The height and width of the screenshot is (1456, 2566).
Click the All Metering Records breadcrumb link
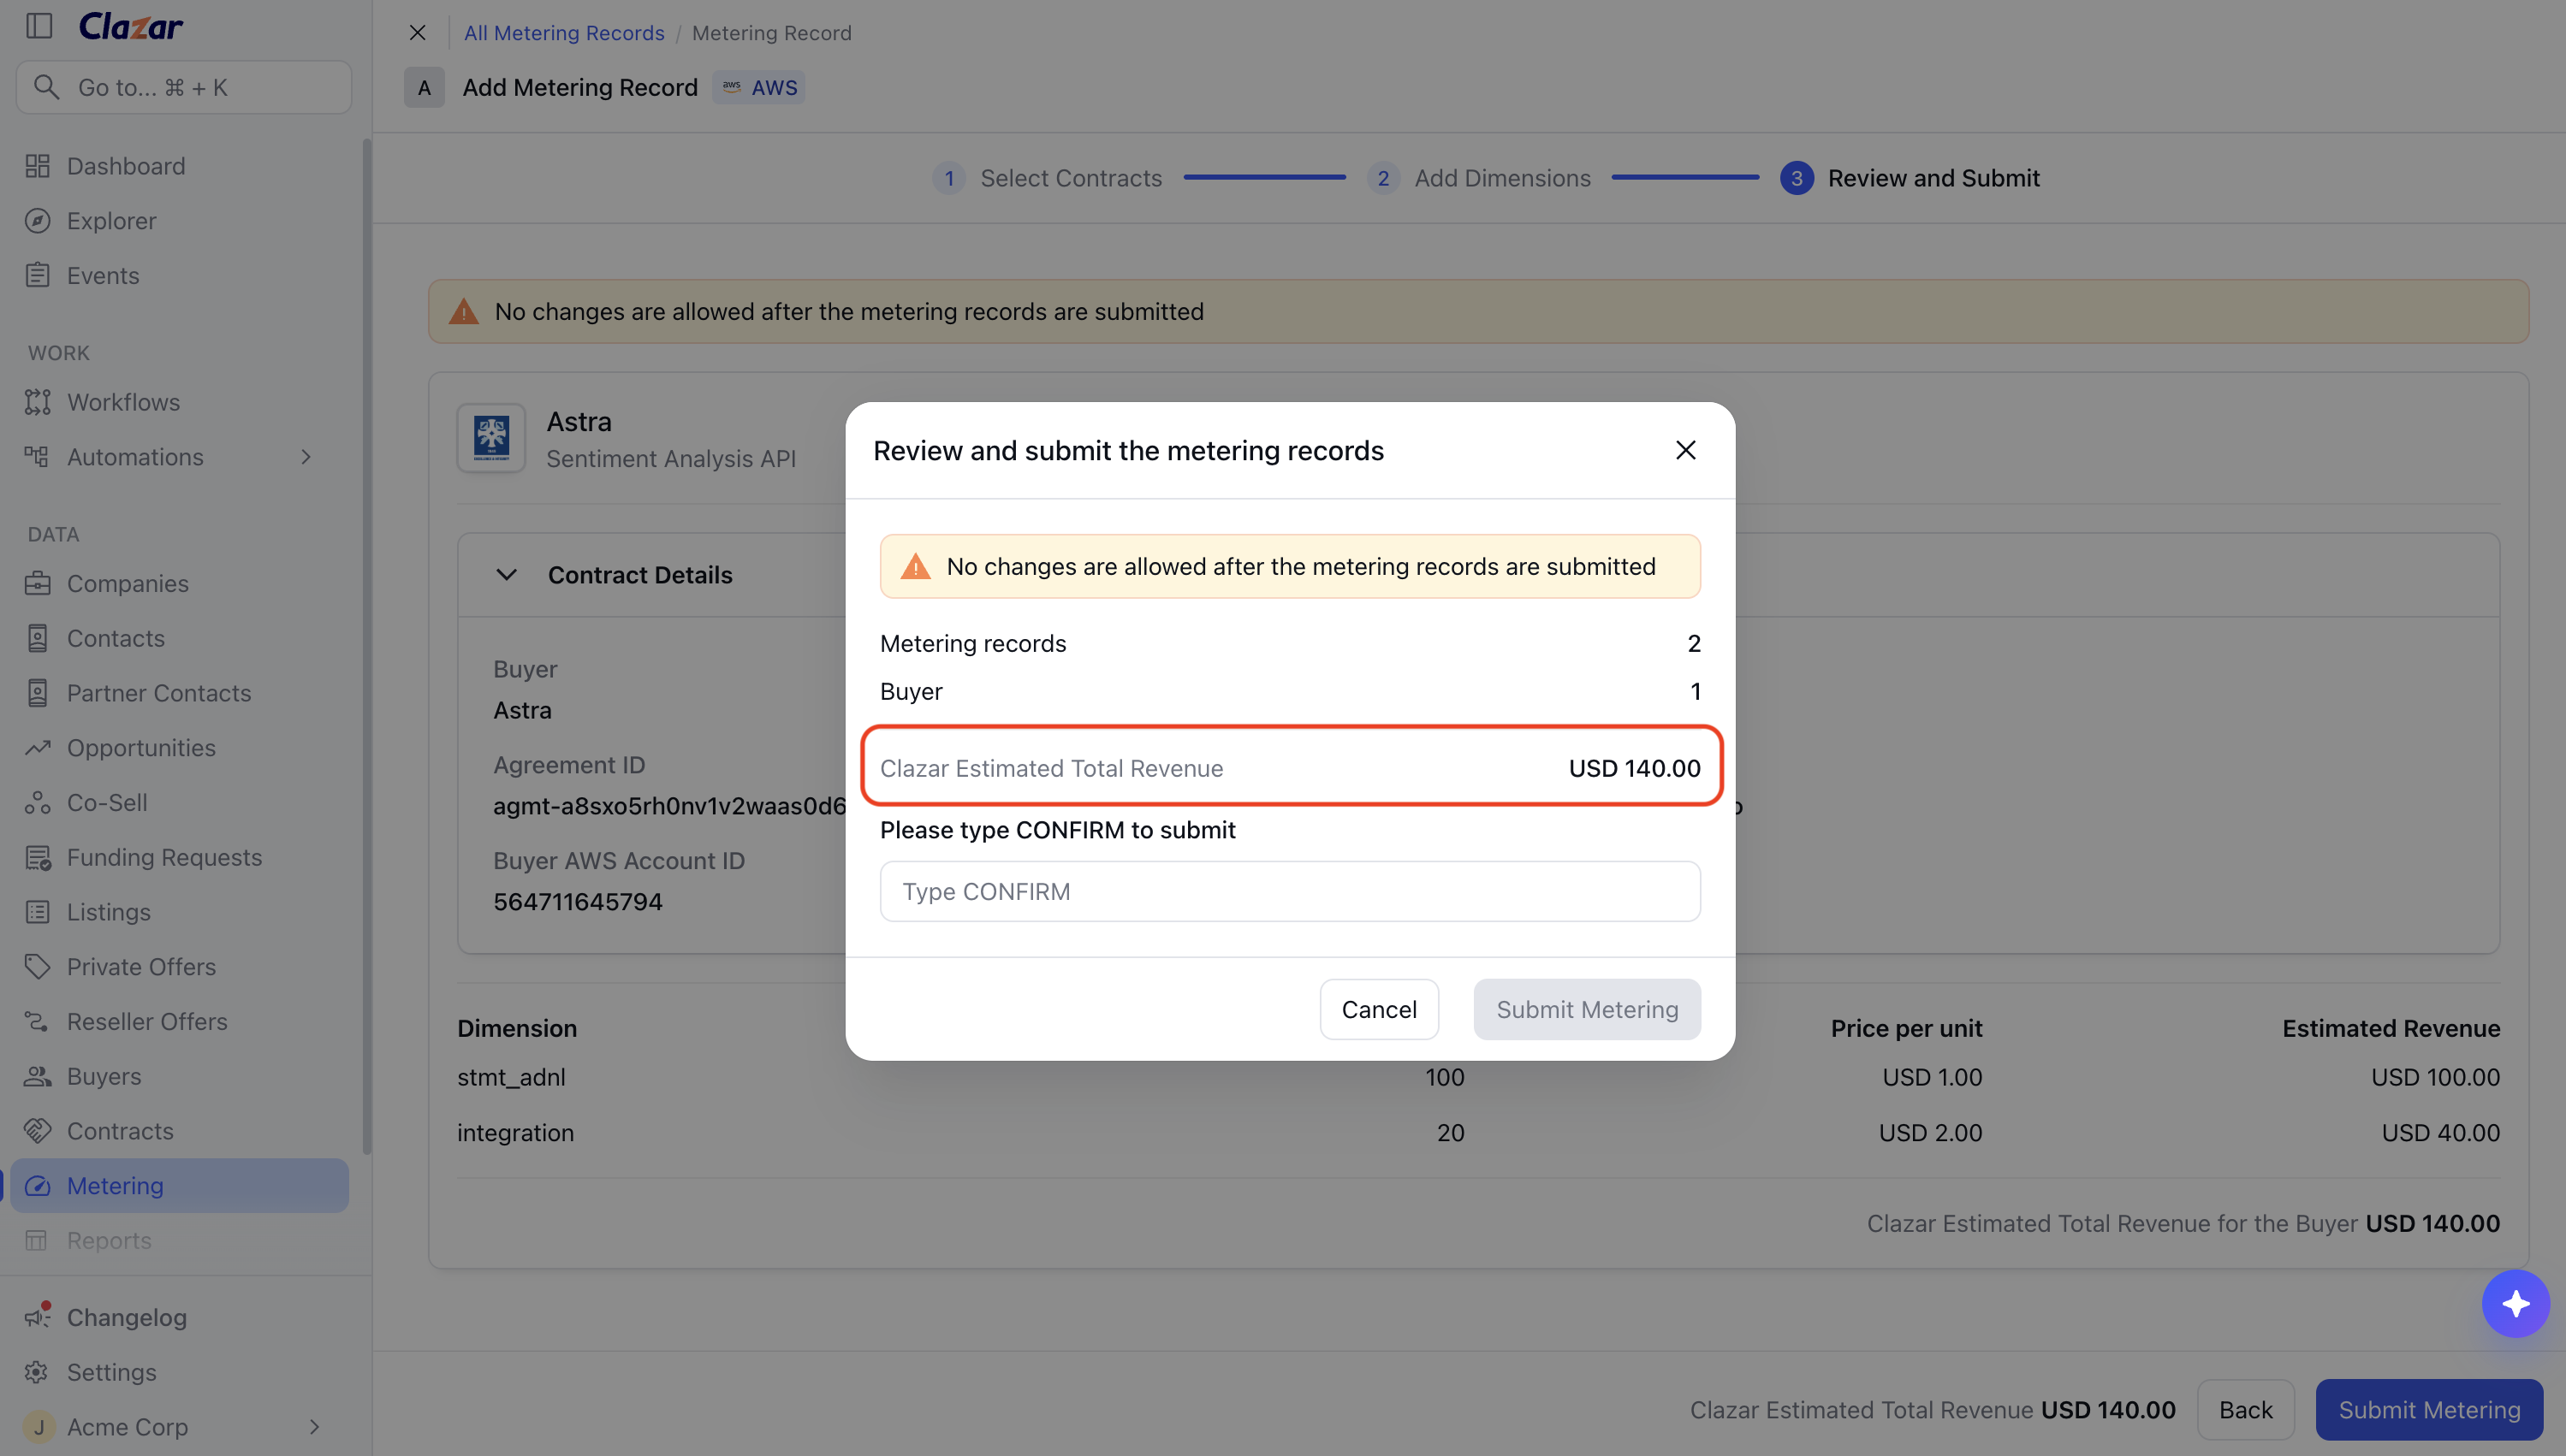pos(564,33)
